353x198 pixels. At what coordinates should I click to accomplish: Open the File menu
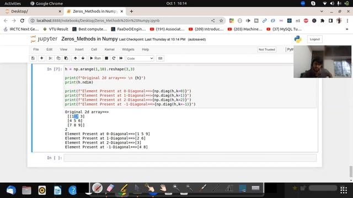[36, 50]
